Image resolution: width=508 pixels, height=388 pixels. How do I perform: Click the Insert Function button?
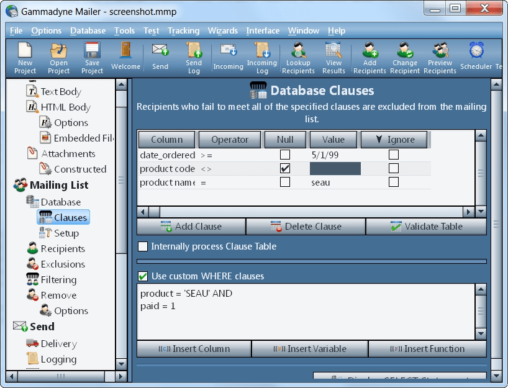tap(427, 349)
